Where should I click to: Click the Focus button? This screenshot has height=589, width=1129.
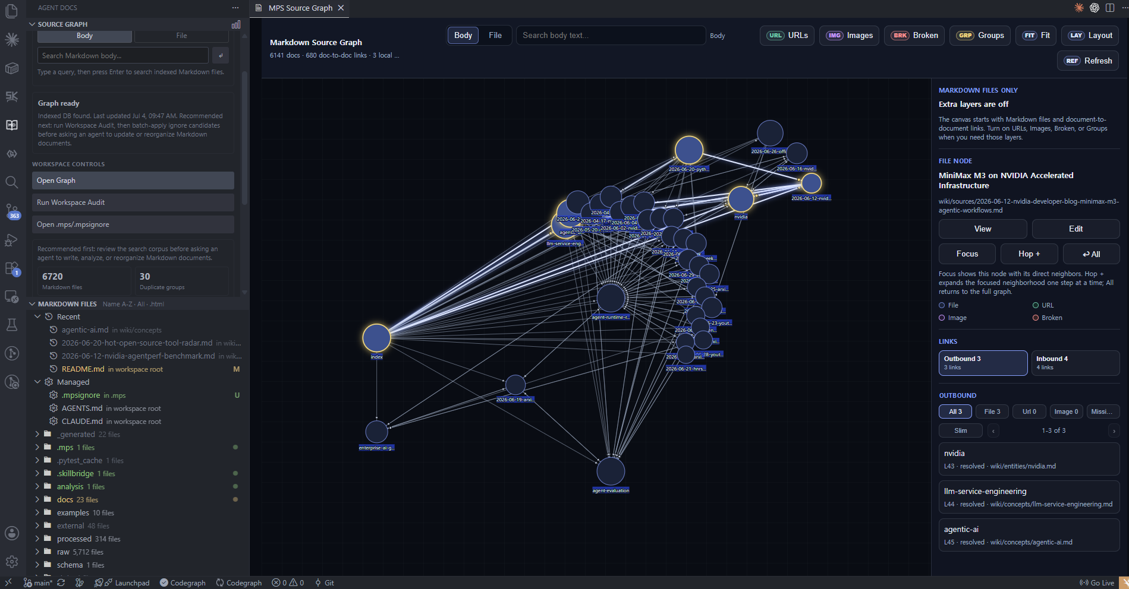pos(967,254)
